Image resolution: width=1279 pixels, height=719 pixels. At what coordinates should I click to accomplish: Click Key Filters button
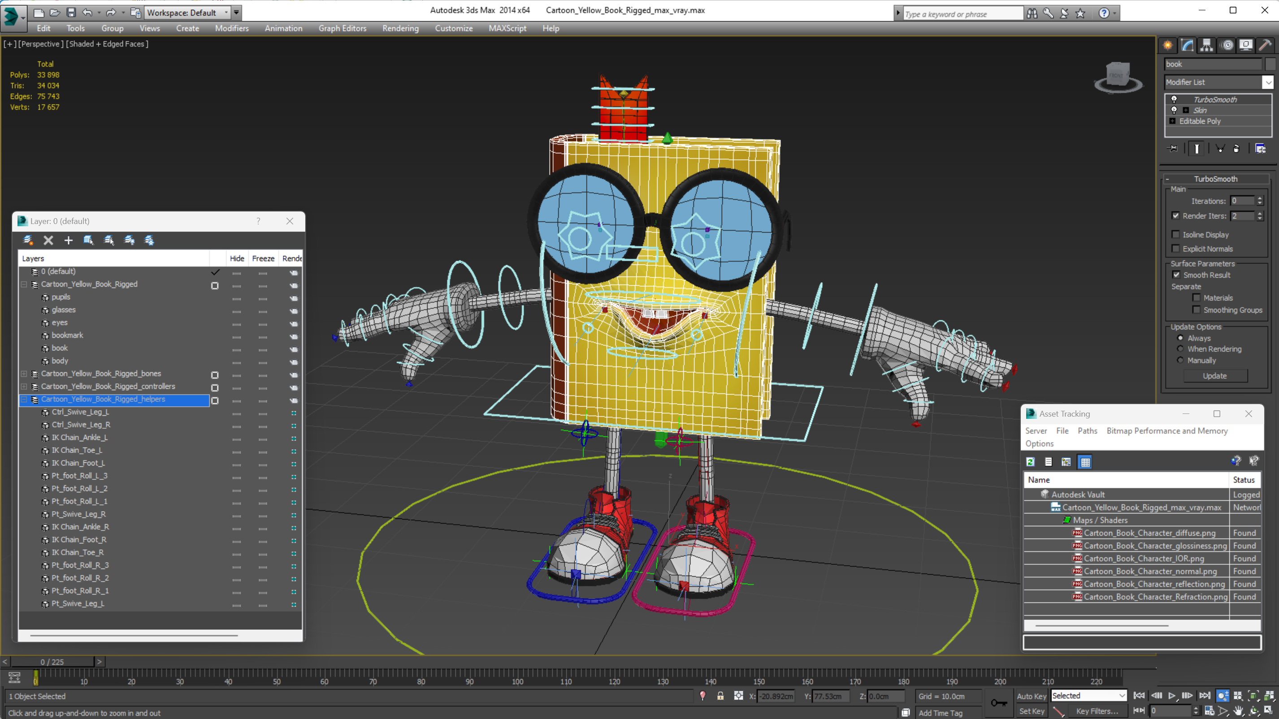[1097, 711]
